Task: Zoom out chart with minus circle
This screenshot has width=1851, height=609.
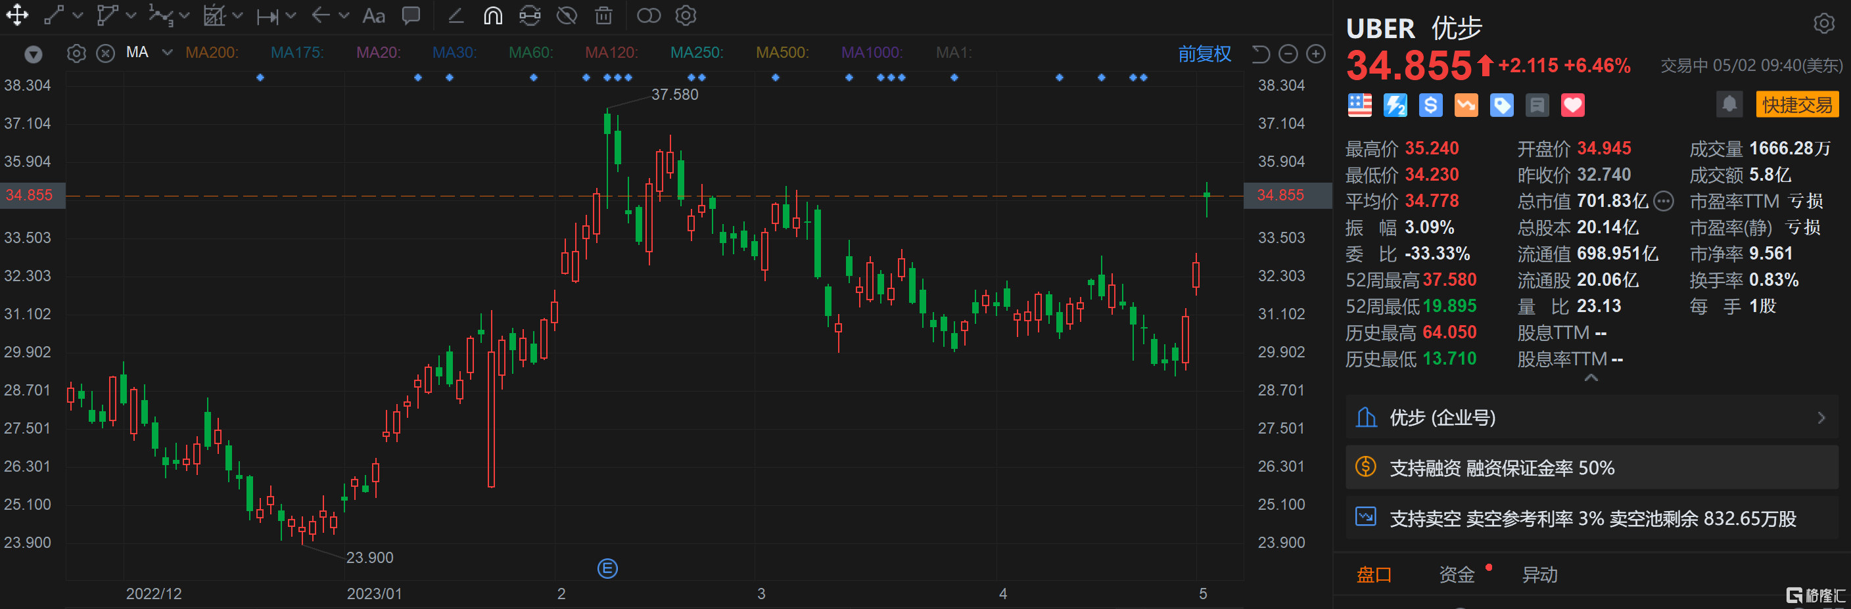Action: [1288, 54]
